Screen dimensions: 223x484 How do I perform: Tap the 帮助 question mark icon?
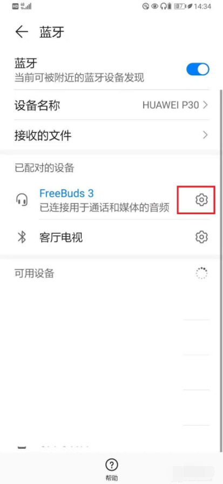(x=112, y=464)
